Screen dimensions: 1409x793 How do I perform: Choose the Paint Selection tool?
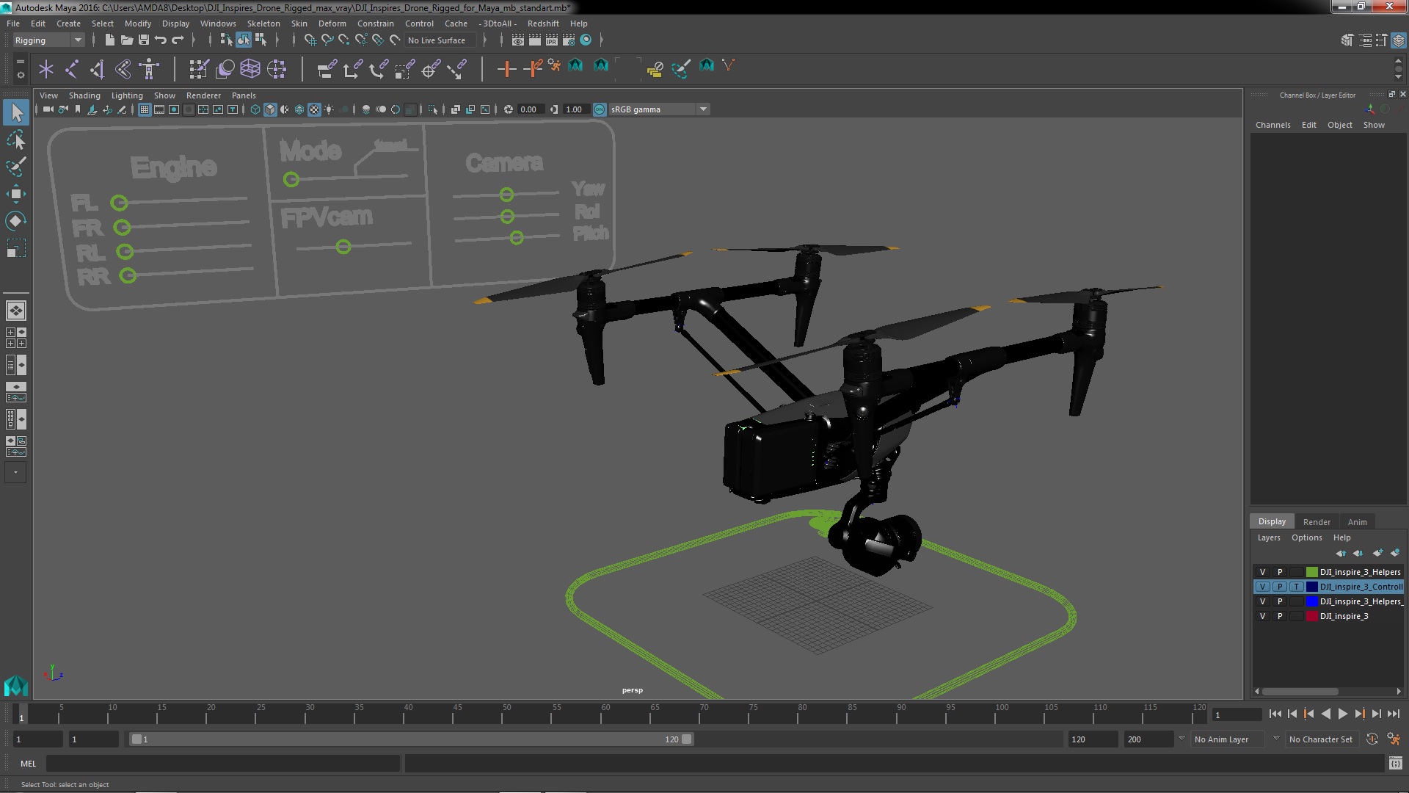pyautogui.click(x=16, y=167)
